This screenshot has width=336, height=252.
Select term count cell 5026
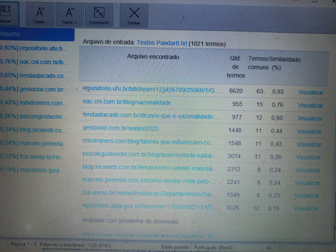[x=233, y=208]
